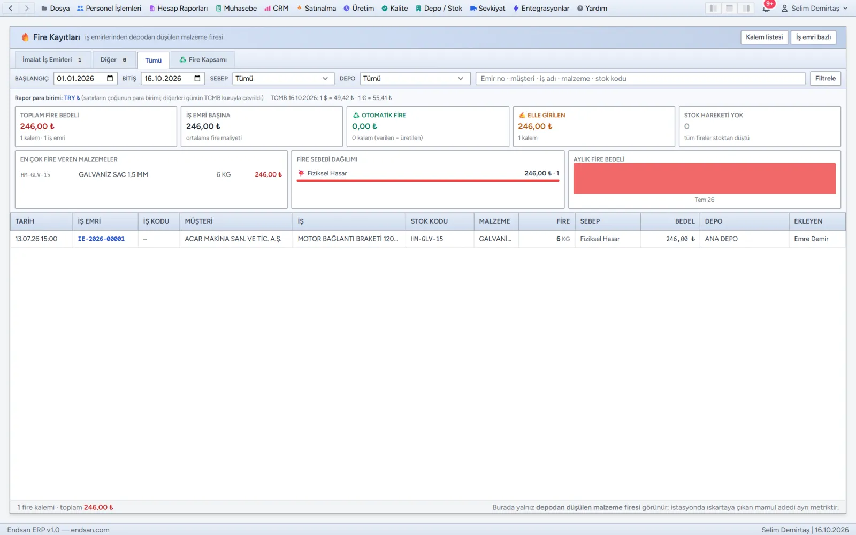856x535 pixels.
Task: Go back with the left arrow icon
Action: [x=11, y=8]
